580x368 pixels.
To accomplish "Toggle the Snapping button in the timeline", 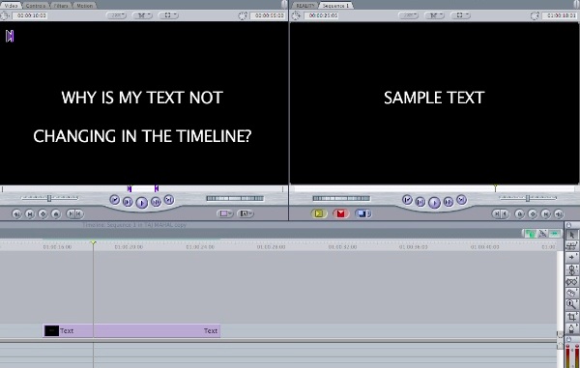I will coord(555,234).
